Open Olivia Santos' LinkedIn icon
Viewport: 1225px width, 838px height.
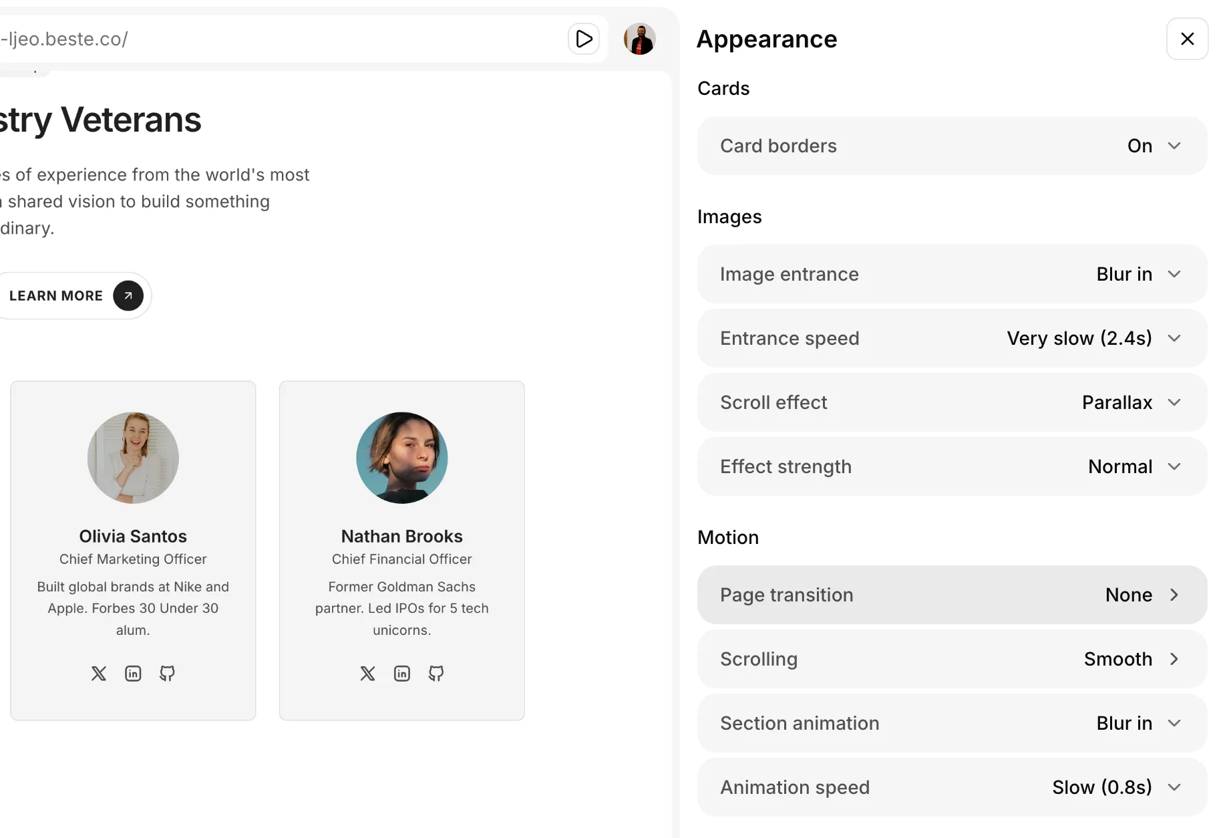133,674
